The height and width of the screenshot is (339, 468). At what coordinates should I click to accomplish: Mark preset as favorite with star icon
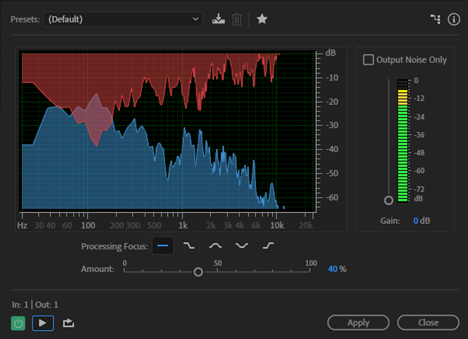pyautogui.click(x=262, y=19)
